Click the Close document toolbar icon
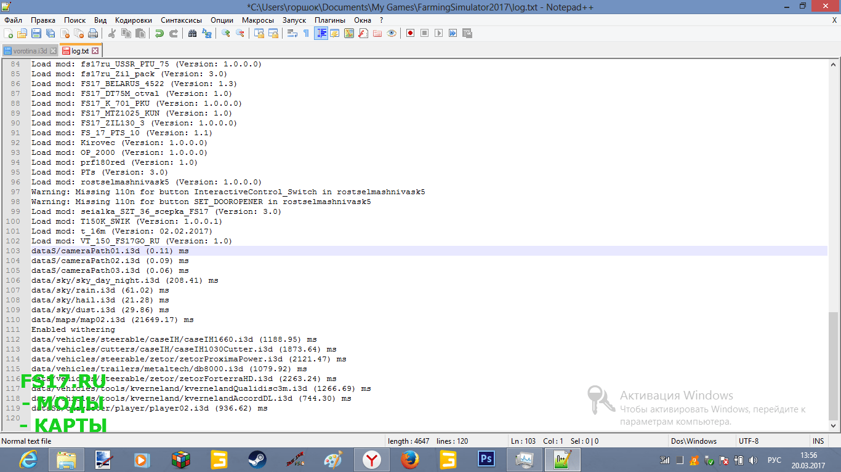Screen dimensions: 841x472 (x=65, y=33)
